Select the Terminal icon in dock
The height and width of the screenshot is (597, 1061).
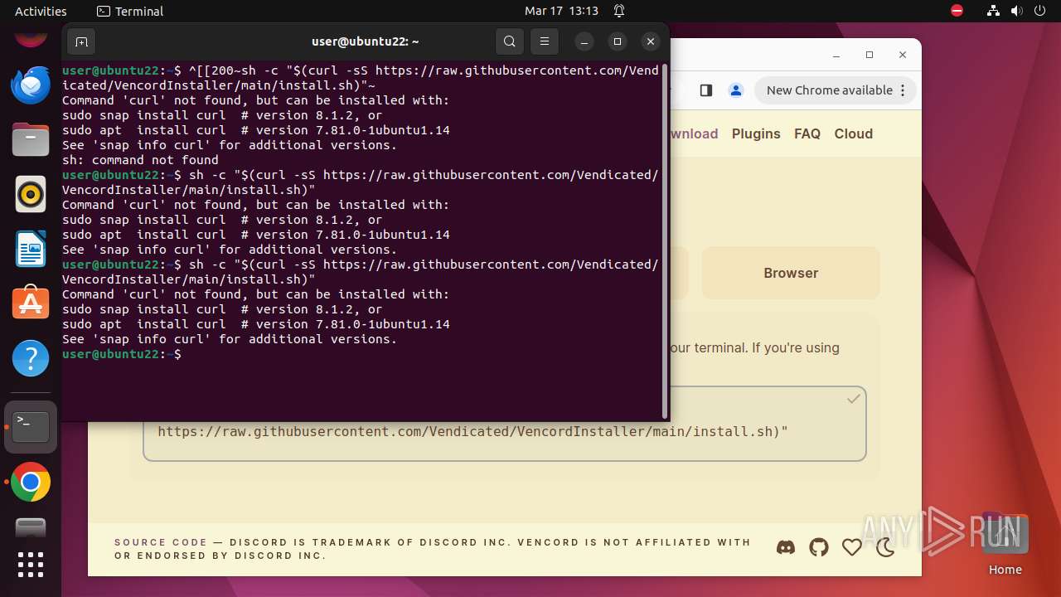click(x=31, y=426)
